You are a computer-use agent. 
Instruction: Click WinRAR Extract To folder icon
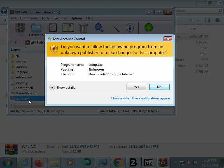(36, 28)
